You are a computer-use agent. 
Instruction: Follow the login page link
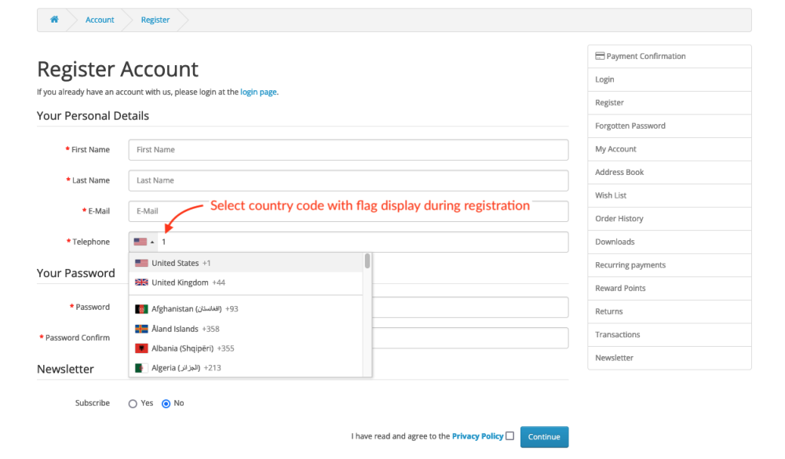click(258, 92)
